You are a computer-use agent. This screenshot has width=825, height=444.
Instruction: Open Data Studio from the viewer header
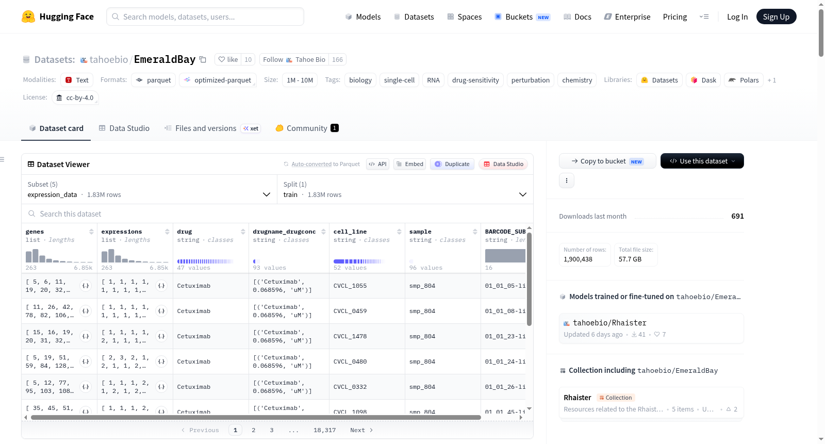click(503, 164)
